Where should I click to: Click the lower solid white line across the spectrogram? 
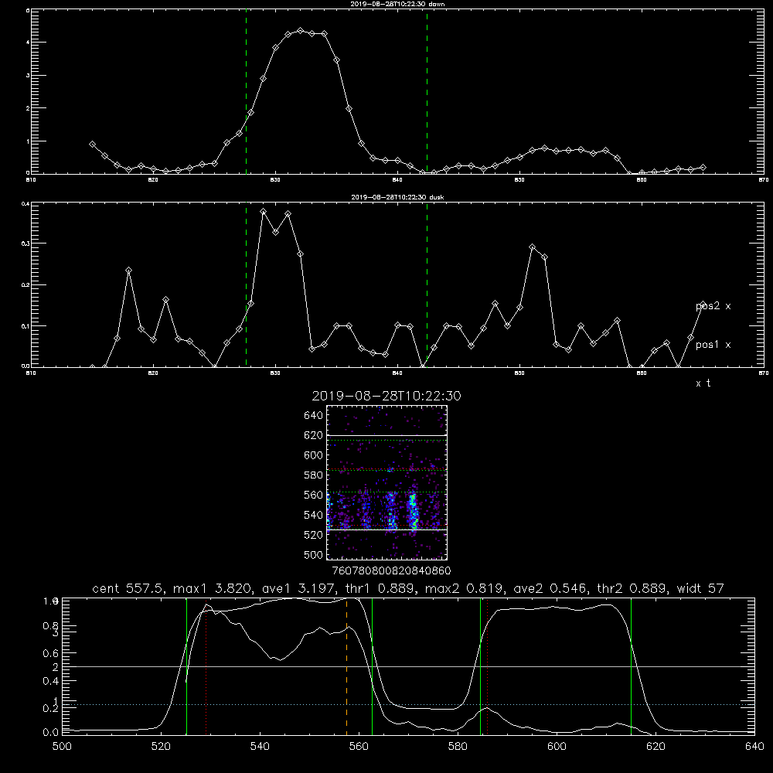tap(387, 530)
